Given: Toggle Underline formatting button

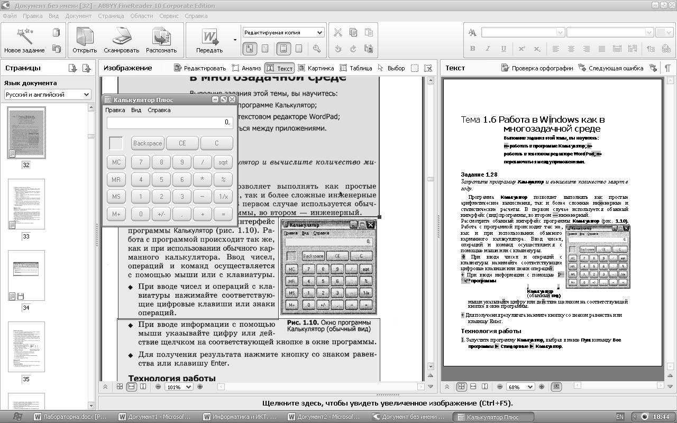Looking at the screenshot, I should pyautogui.click(x=504, y=49).
